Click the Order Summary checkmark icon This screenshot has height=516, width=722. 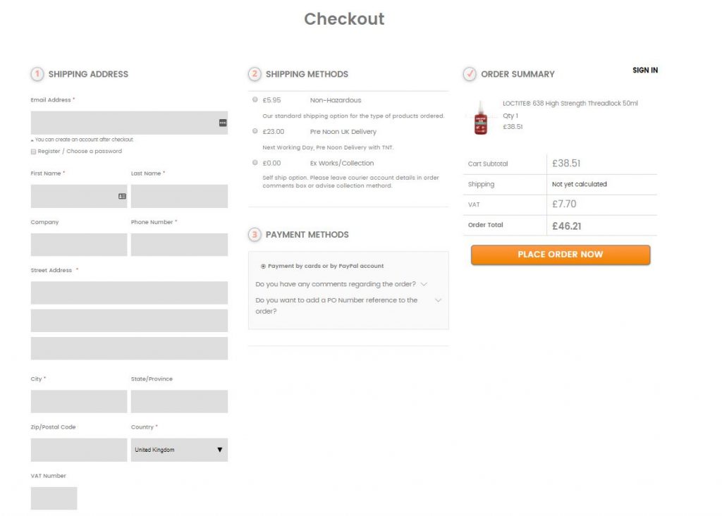(x=470, y=74)
